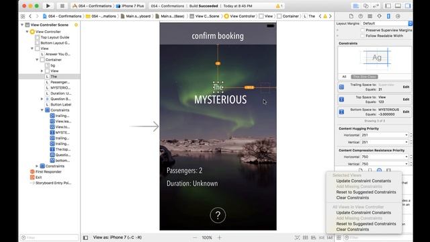This screenshot has height=242, width=430.
Task: Open the Quick Help inspector
Action: [361, 16]
